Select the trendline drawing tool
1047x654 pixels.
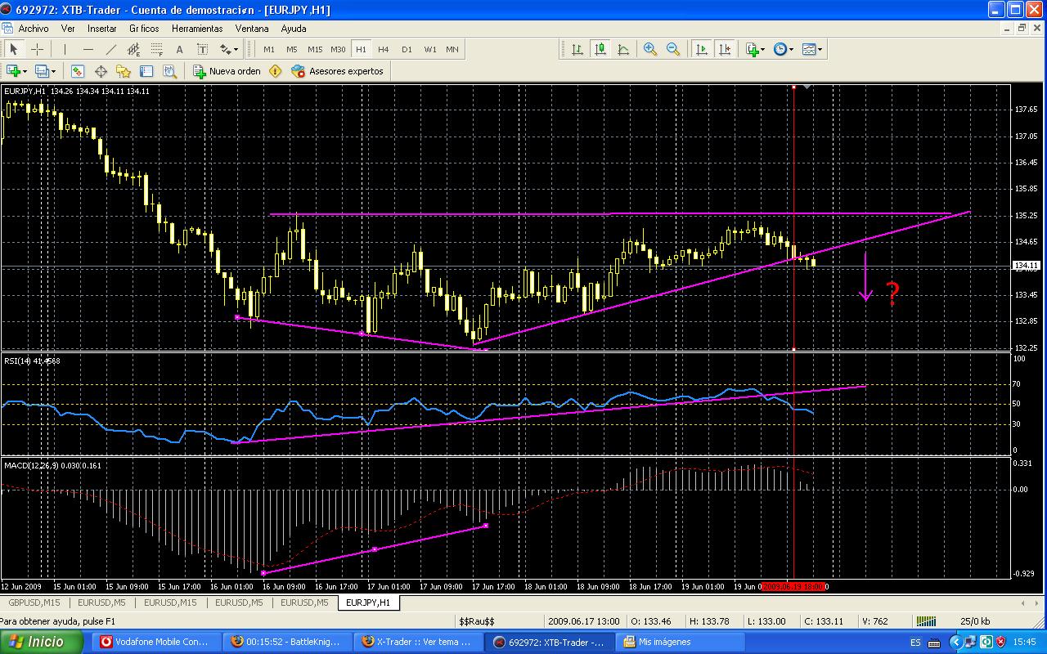click(x=111, y=49)
